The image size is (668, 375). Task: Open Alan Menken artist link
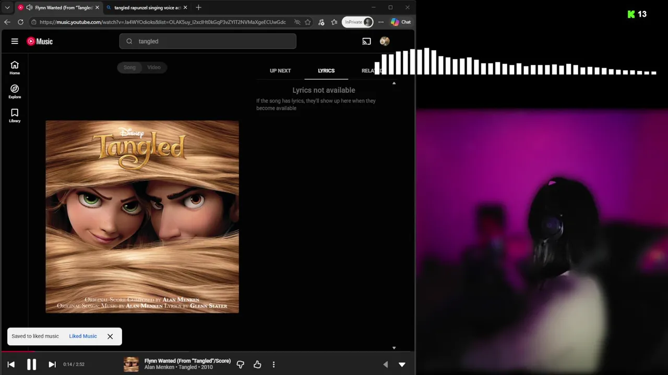pos(160,367)
